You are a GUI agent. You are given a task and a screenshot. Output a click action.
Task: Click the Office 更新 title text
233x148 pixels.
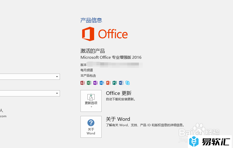click(x=119, y=93)
